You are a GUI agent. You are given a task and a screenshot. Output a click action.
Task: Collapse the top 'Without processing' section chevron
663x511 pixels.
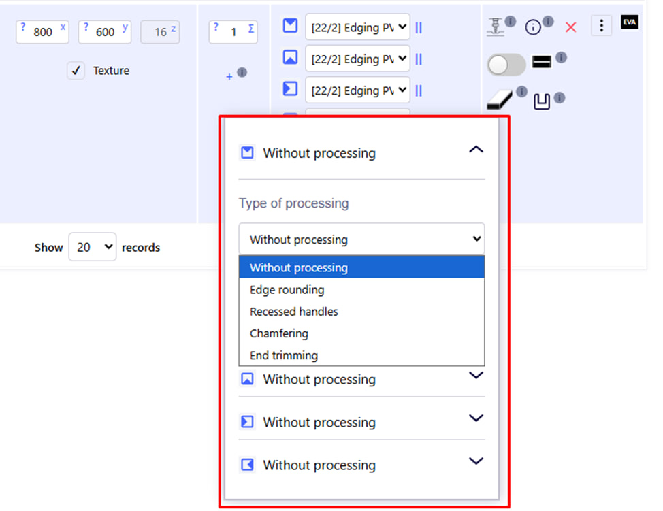476,150
